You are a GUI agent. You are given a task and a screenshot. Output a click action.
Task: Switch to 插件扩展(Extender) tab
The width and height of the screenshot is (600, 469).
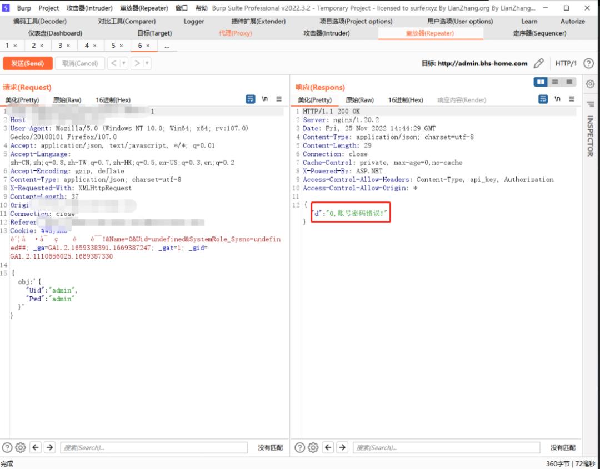[258, 22]
